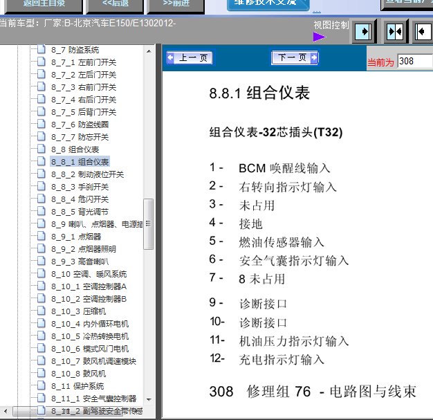Go back with the <<后退 button
Screen dimensions: 433x420
(115, 5)
